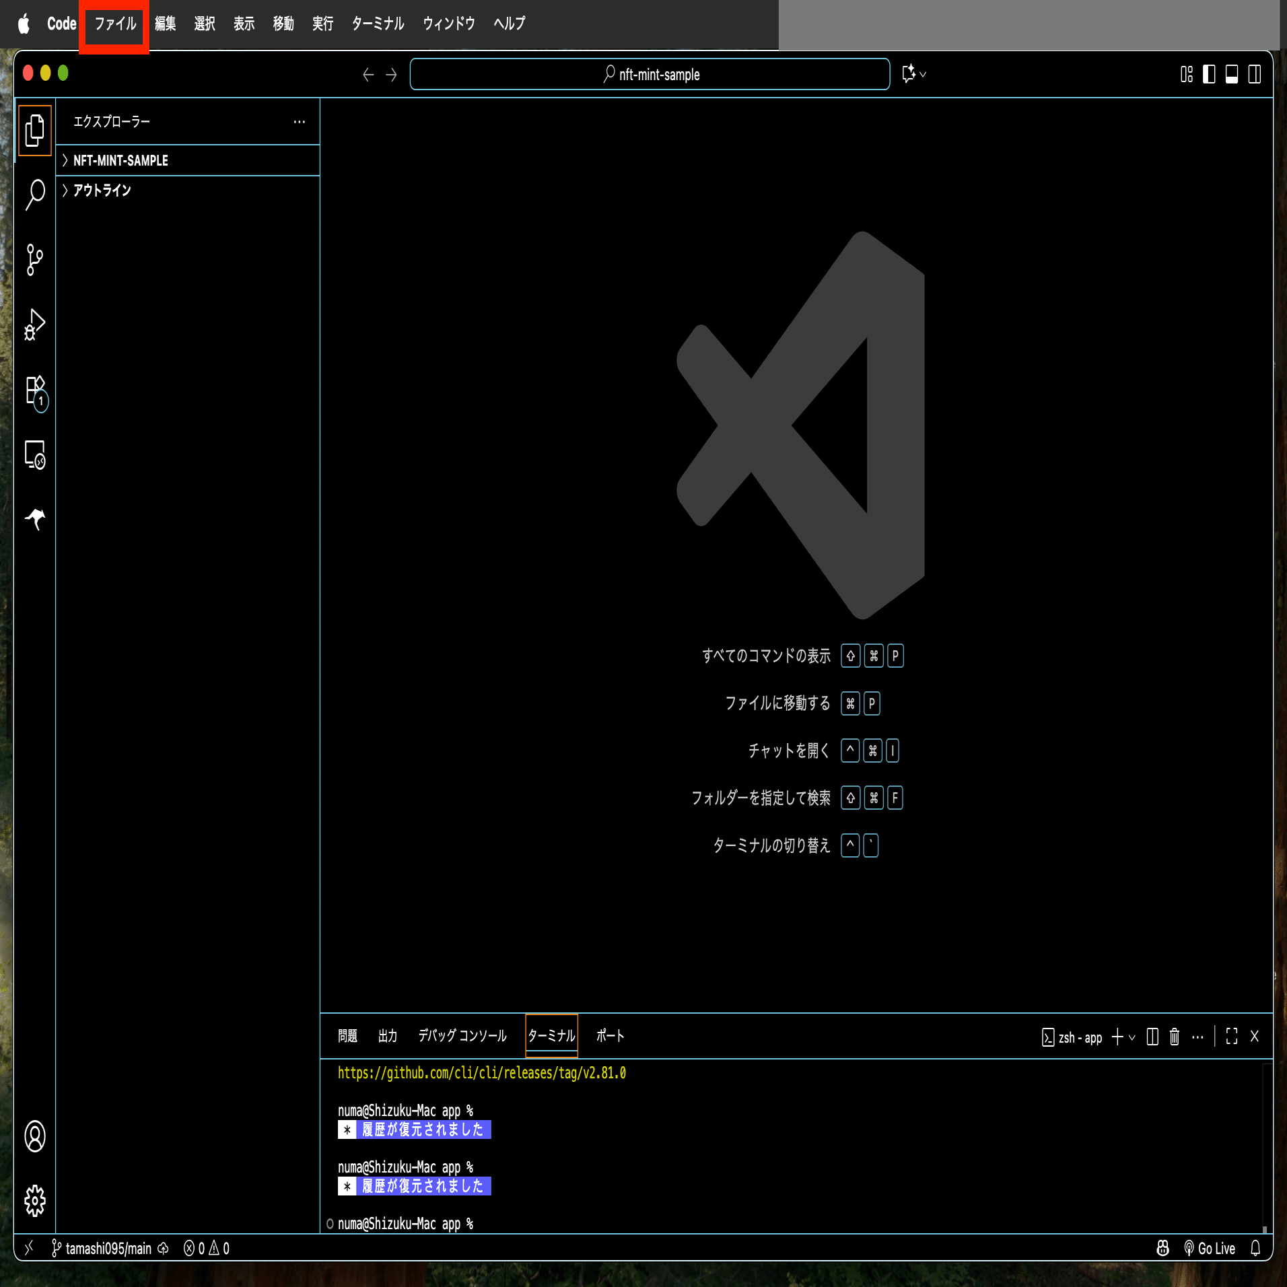Go back with the left arrow
Viewport: 1287px width, 1287px height.
click(368, 75)
